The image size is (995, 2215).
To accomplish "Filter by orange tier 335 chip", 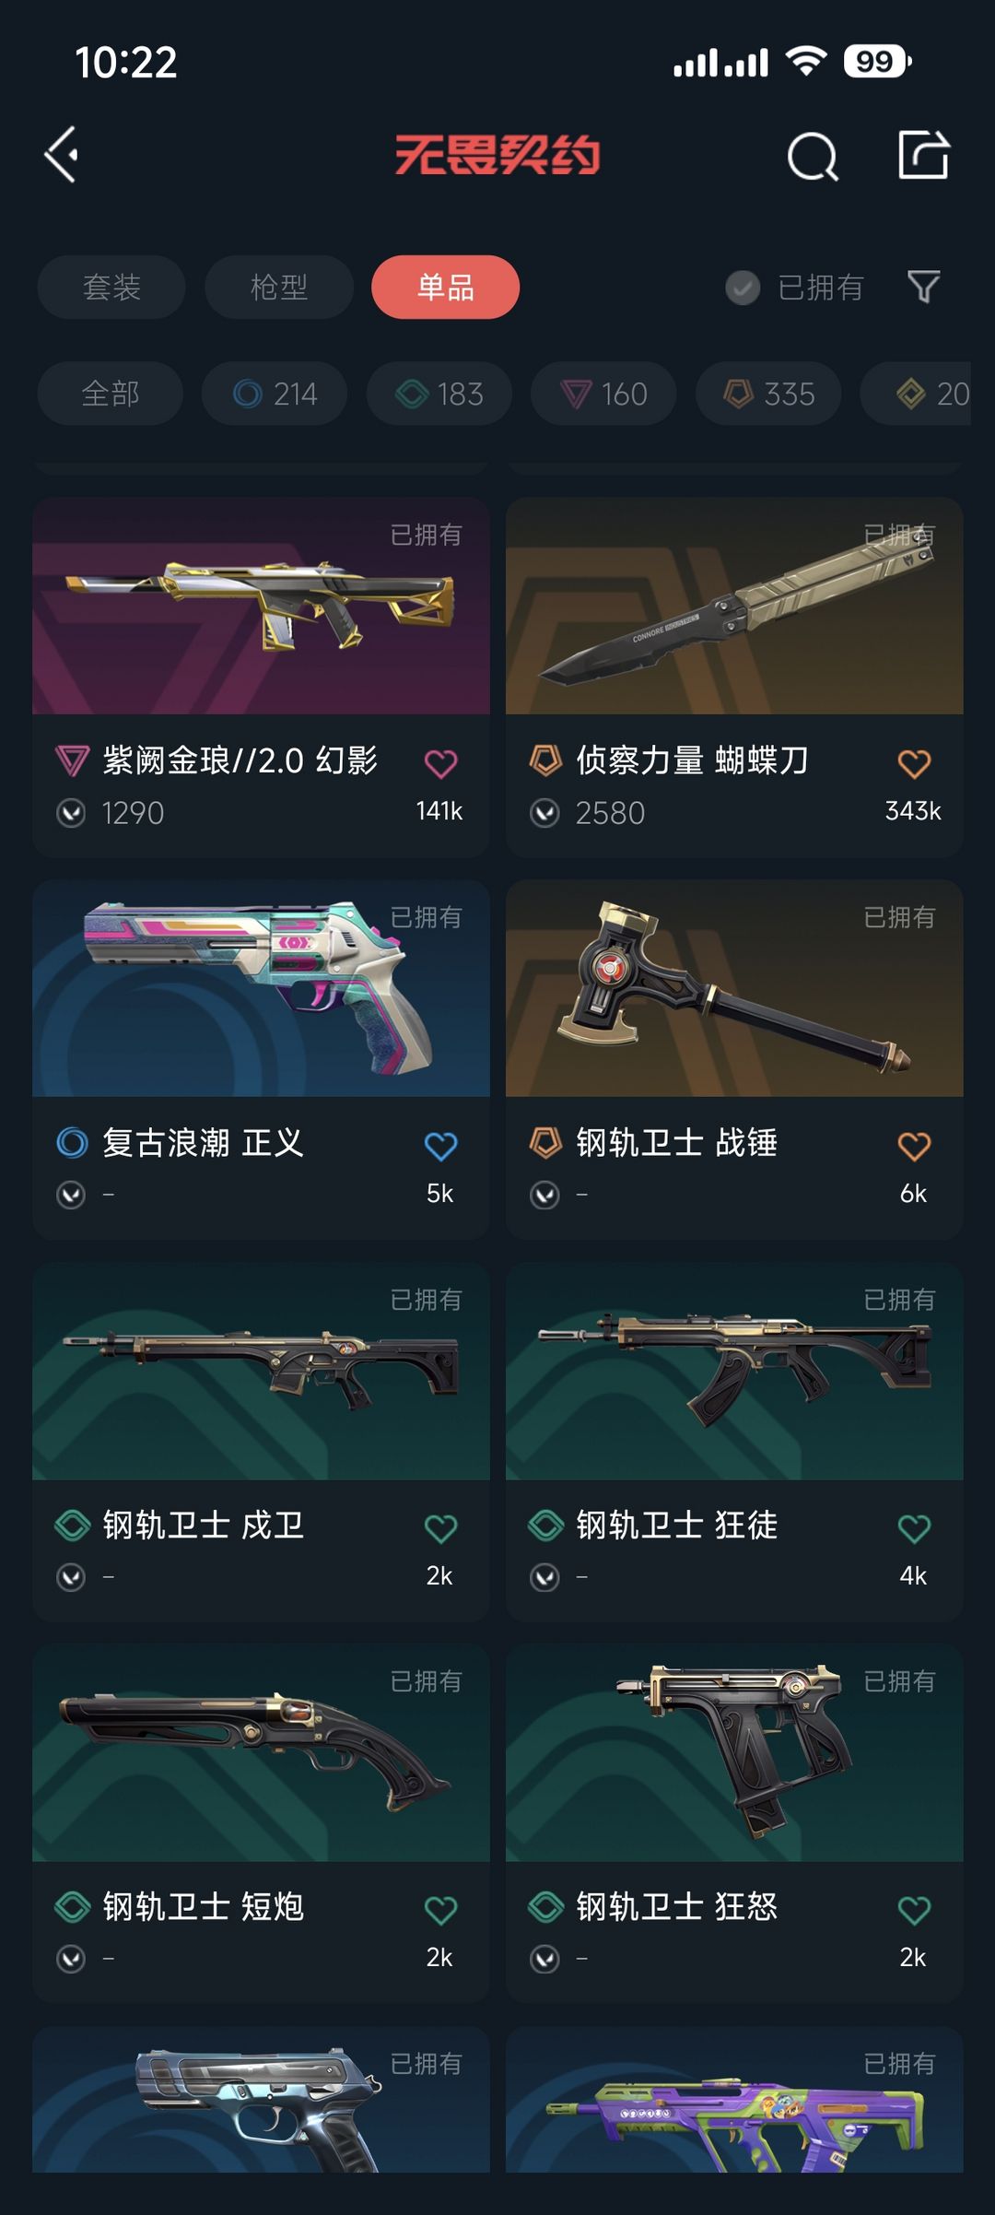I will pos(768,394).
